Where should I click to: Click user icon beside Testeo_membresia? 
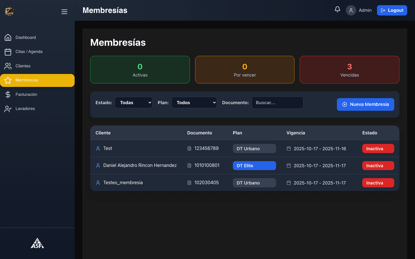point(98,183)
